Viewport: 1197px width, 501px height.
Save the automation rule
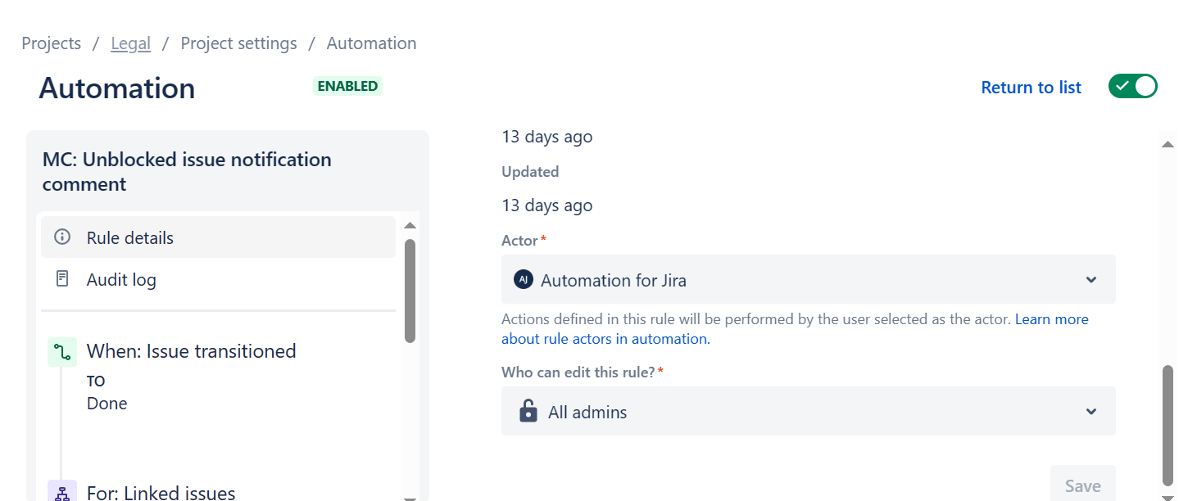(1082, 485)
